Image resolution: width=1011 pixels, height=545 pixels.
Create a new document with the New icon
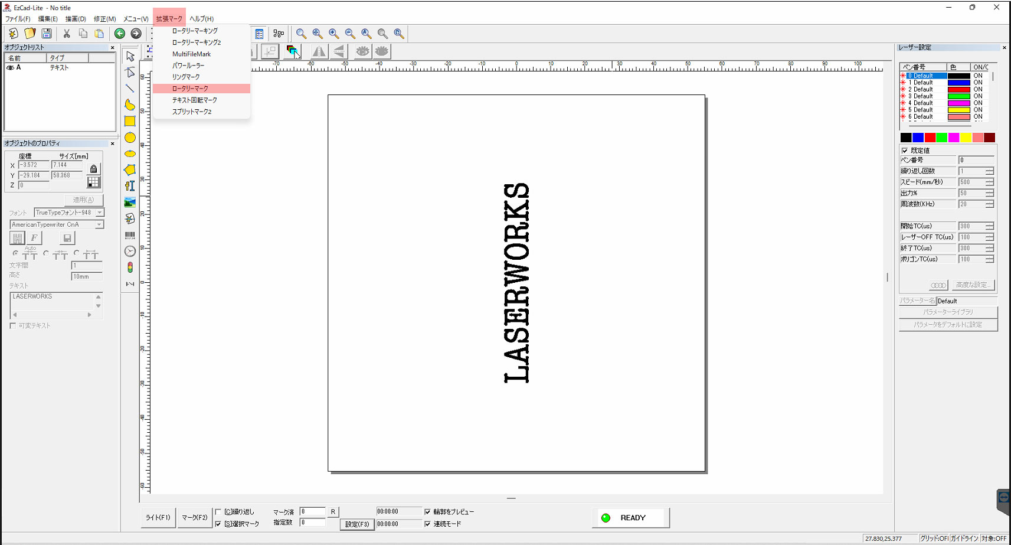13,34
